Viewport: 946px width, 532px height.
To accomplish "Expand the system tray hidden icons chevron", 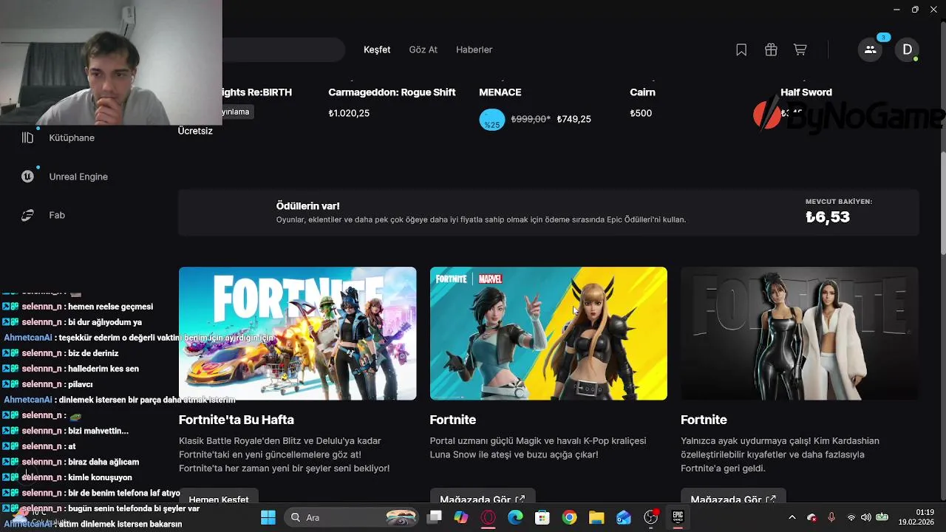I will click(x=792, y=517).
